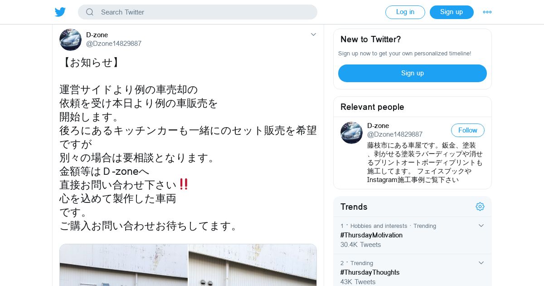The image size is (544, 286).
Task: Open the three-dots more menu in header
Action: 487,12
